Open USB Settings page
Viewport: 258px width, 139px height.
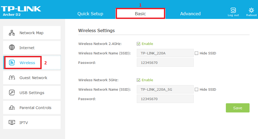[32, 92]
